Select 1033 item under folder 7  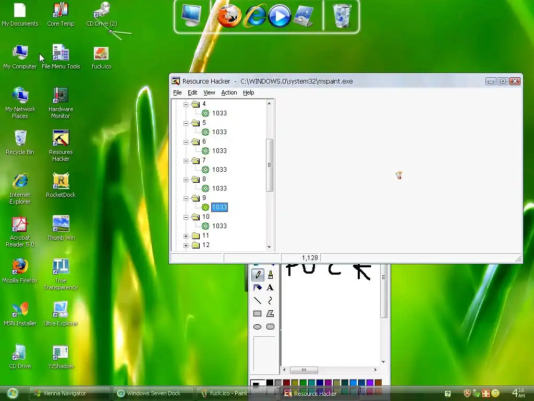point(220,170)
